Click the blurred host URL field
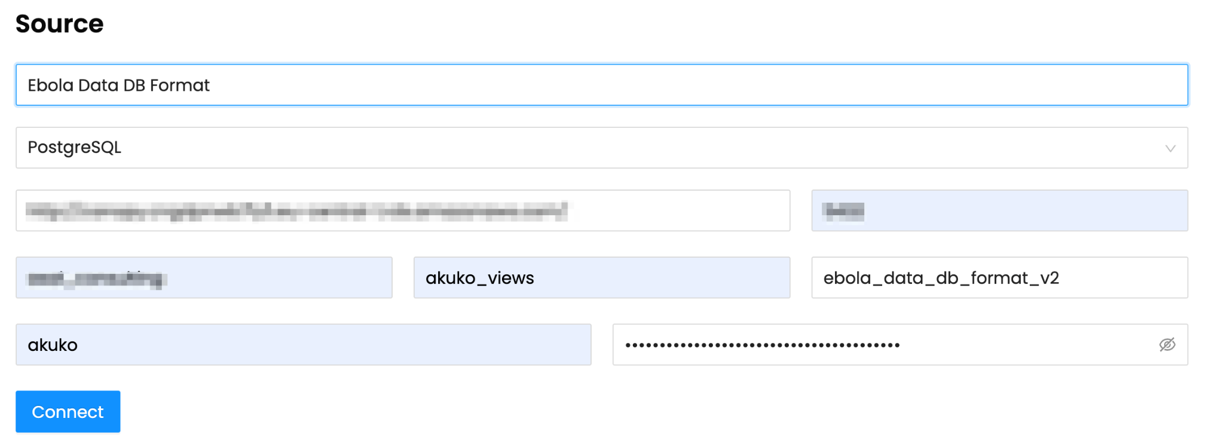Image resolution: width=1224 pixels, height=443 pixels. [x=402, y=210]
